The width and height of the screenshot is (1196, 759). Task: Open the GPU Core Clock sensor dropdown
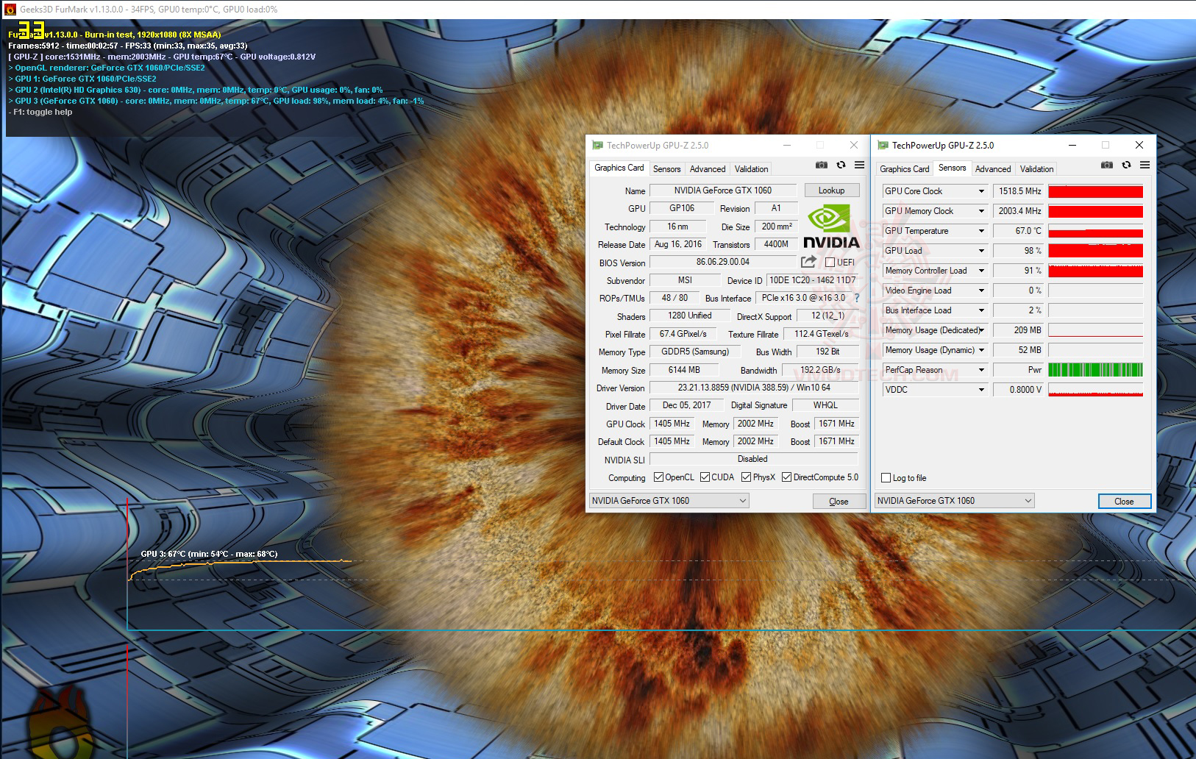(x=980, y=191)
